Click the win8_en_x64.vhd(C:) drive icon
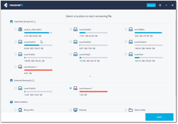Image resolution: width=178 pixels, height=124 pixels. tap(20, 29)
